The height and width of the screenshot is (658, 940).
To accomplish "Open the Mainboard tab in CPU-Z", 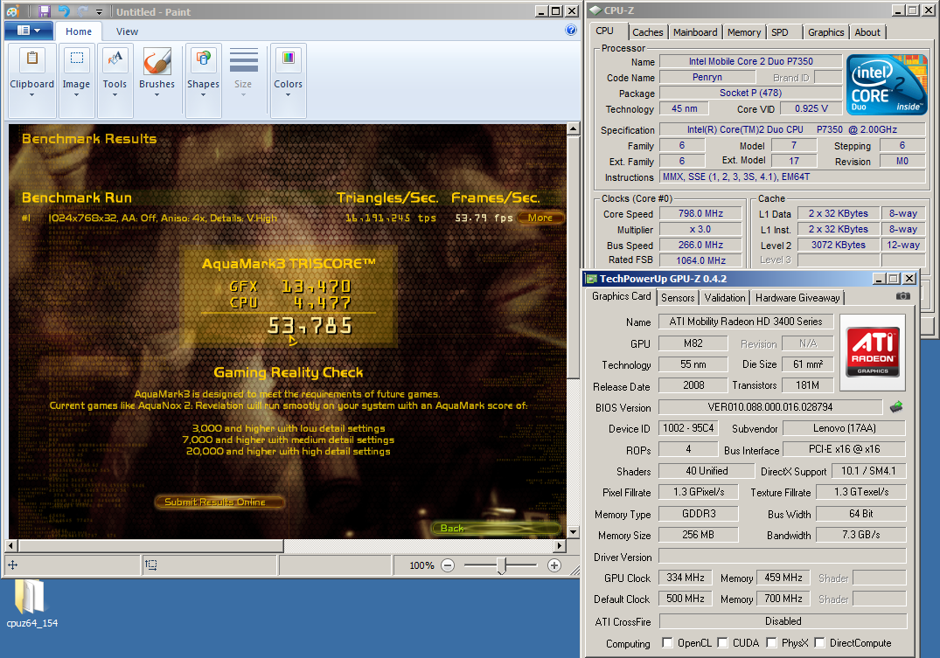I will [x=695, y=32].
